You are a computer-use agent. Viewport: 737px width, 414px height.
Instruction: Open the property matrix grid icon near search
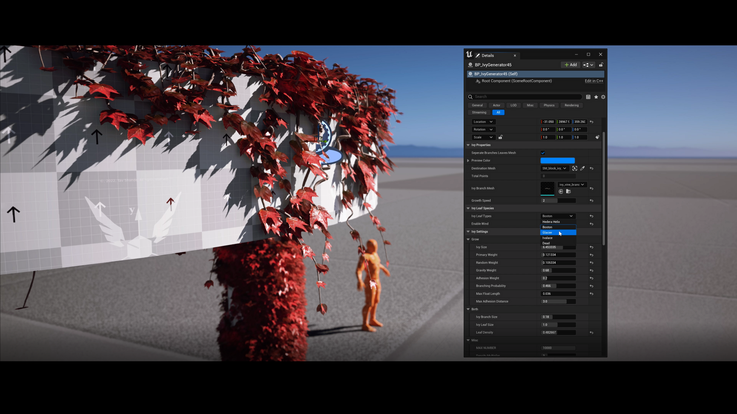588,97
